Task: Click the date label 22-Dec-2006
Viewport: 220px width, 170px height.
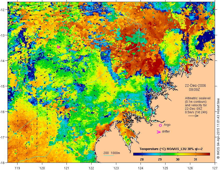Action: [x=195, y=85]
